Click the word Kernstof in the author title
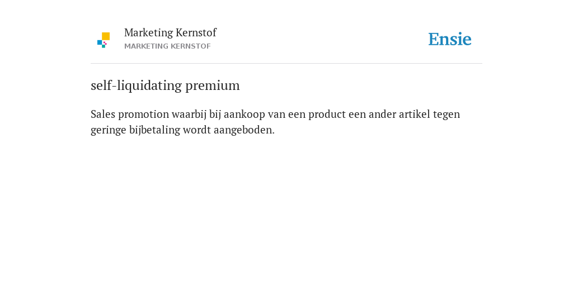This screenshot has height=286, width=573. pos(196,32)
